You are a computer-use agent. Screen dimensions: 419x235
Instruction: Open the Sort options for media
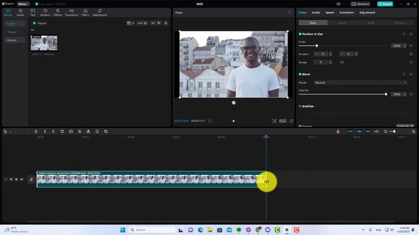pyautogui.click(x=142, y=23)
